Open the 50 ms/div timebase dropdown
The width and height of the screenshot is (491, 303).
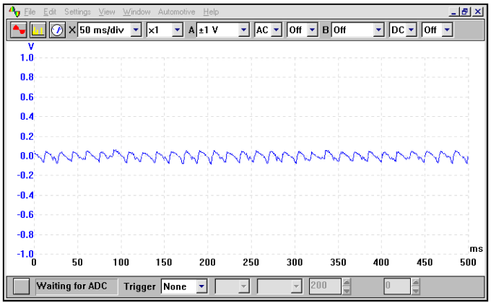(136, 30)
